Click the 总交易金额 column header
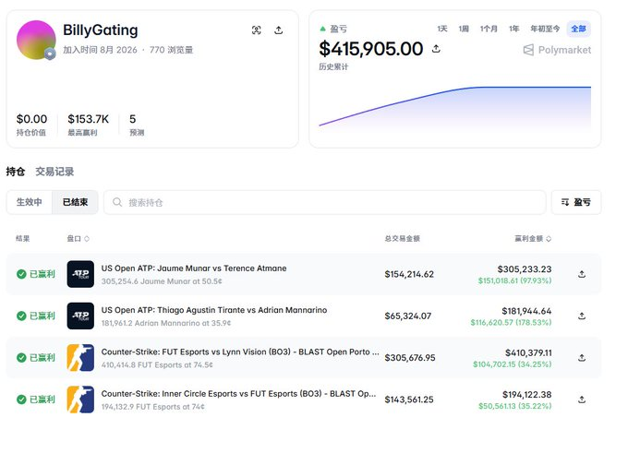This screenshot has height=453, width=628. coord(402,239)
